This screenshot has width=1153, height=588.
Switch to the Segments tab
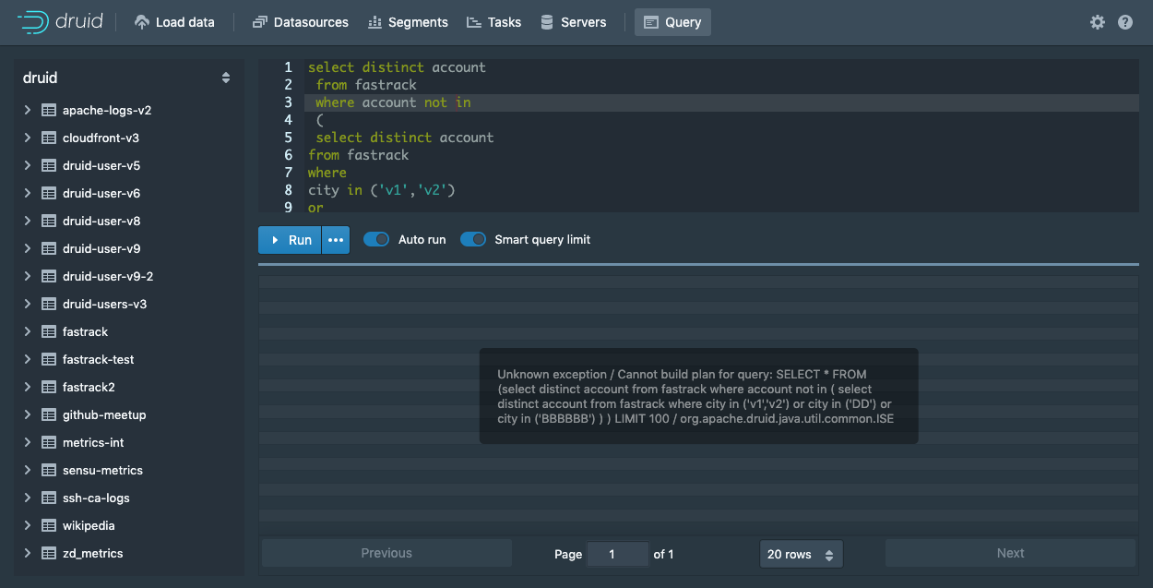tap(408, 22)
